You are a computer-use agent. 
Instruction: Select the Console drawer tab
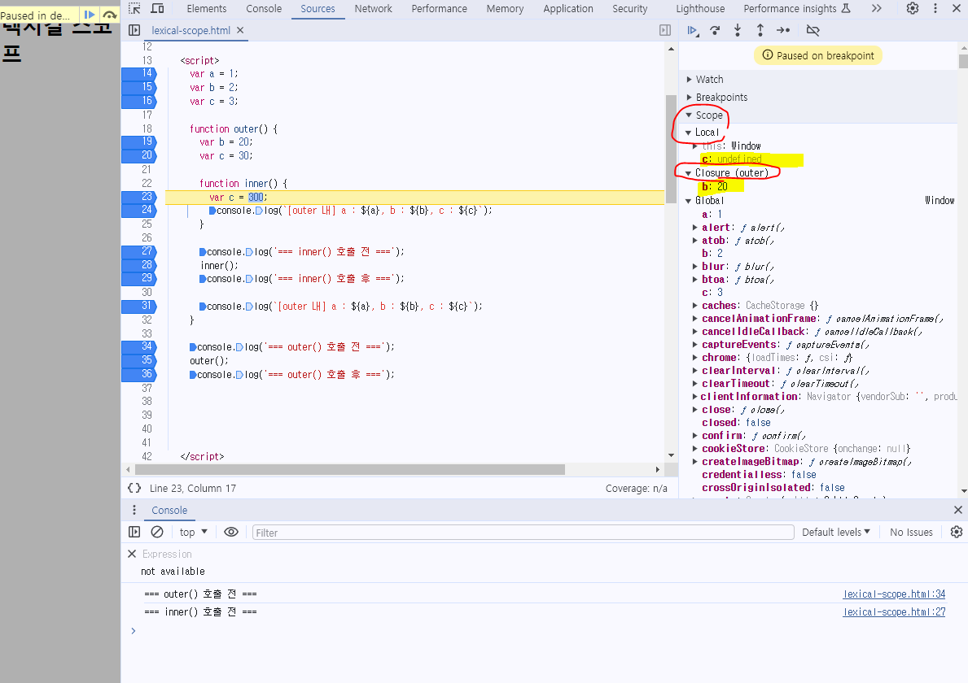point(169,511)
